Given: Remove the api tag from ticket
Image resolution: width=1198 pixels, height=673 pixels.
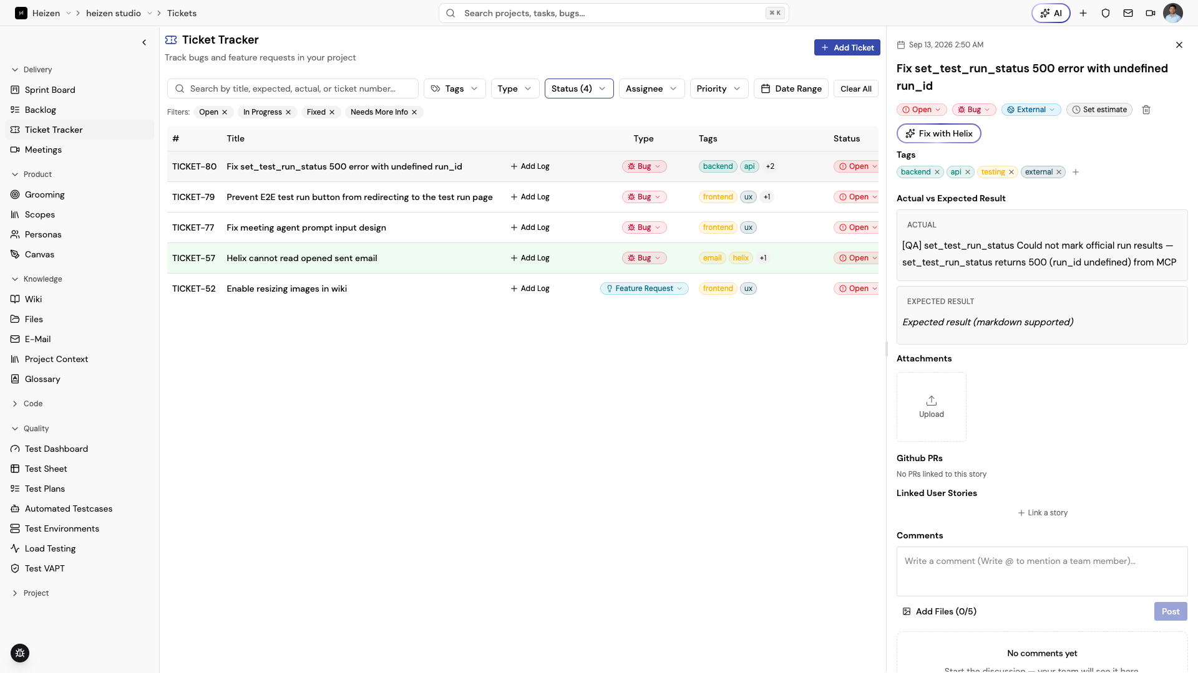Looking at the screenshot, I should tap(968, 172).
